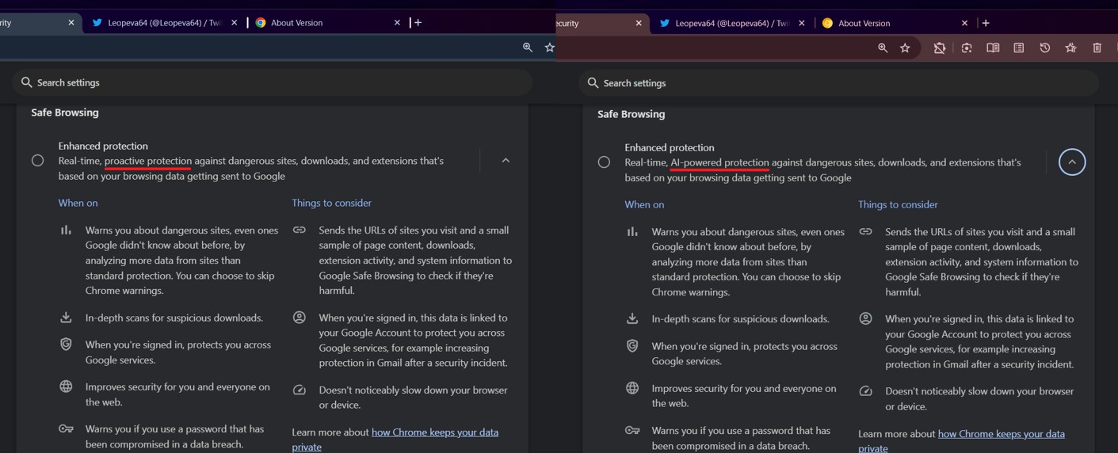Open new tab with plus in left window
Viewport: 1118px width, 453px height.
click(418, 23)
